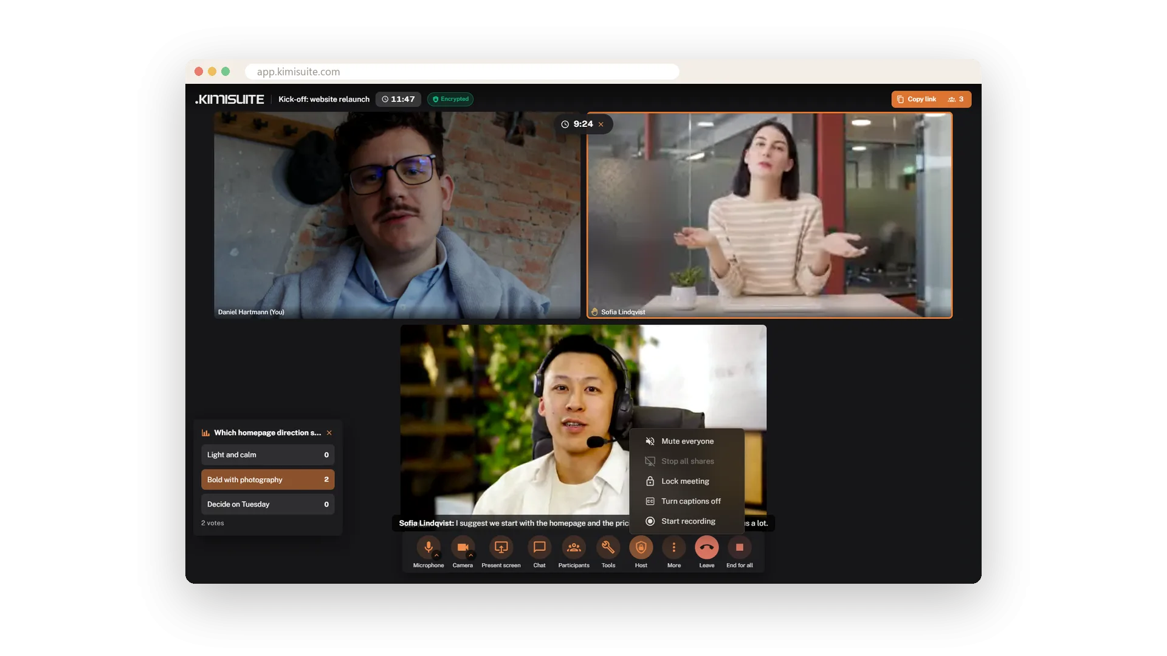
Task: Click the '2 votes' poll count
Action: 213,524
